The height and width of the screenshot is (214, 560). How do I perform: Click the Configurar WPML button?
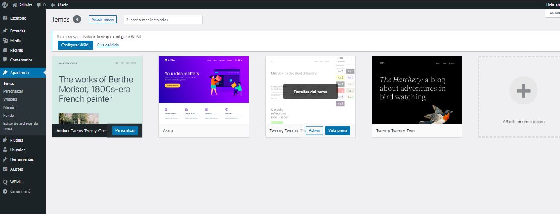click(75, 45)
